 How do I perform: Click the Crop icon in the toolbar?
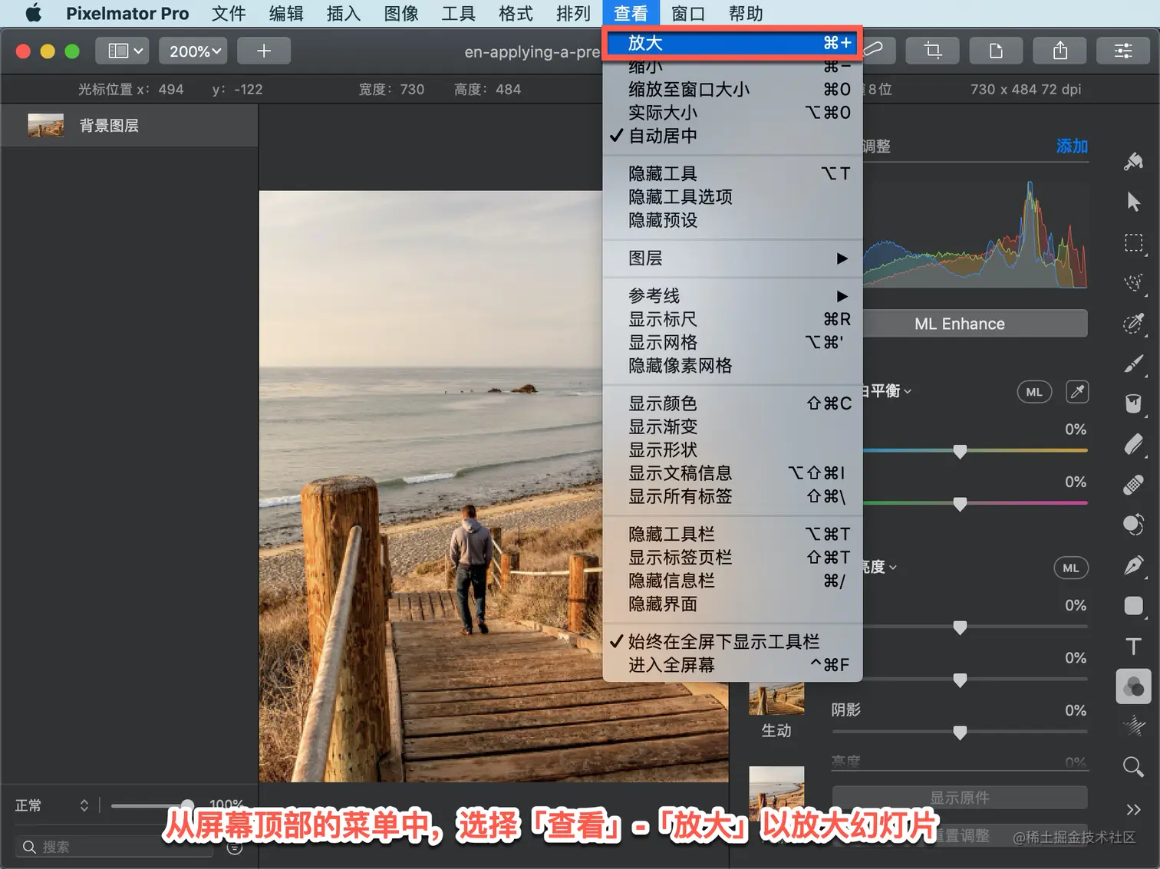click(x=933, y=51)
